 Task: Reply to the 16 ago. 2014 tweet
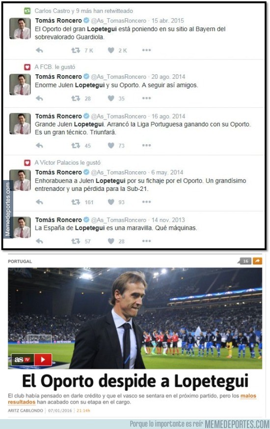pos(39,145)
